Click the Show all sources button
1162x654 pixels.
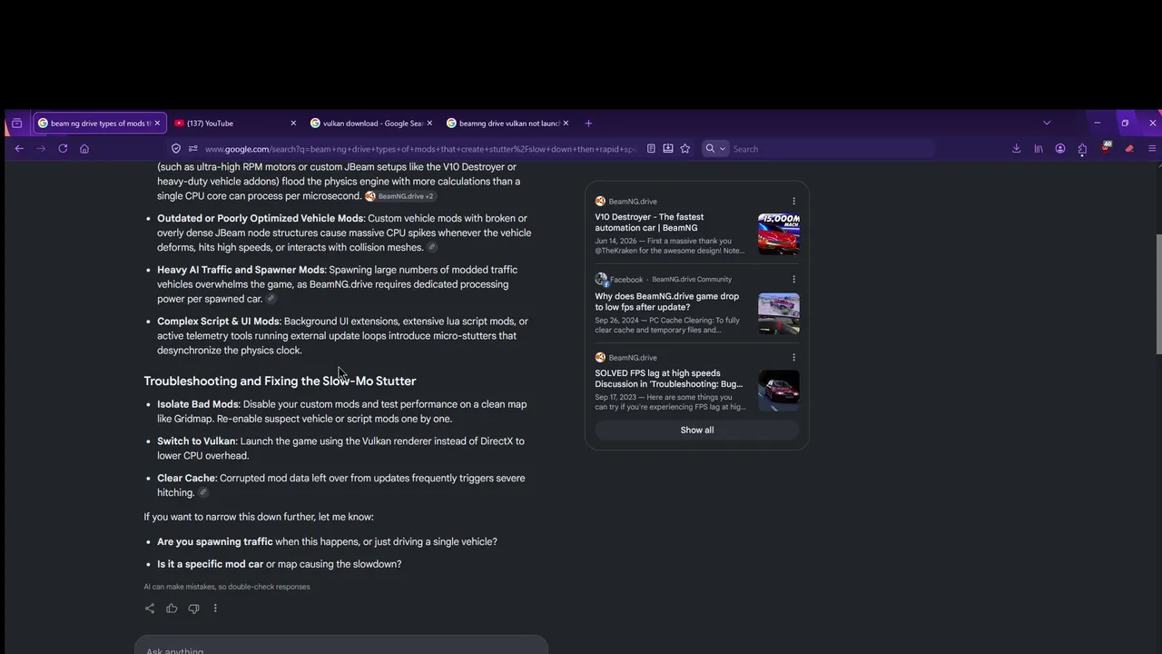click(697, 431)
